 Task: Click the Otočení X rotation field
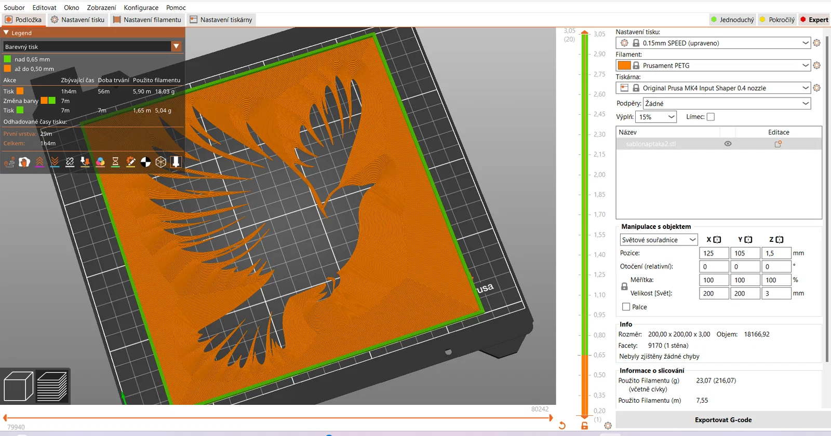[x=714, y=267]
